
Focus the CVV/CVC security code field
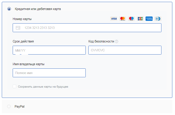click(x=125, y=50)
